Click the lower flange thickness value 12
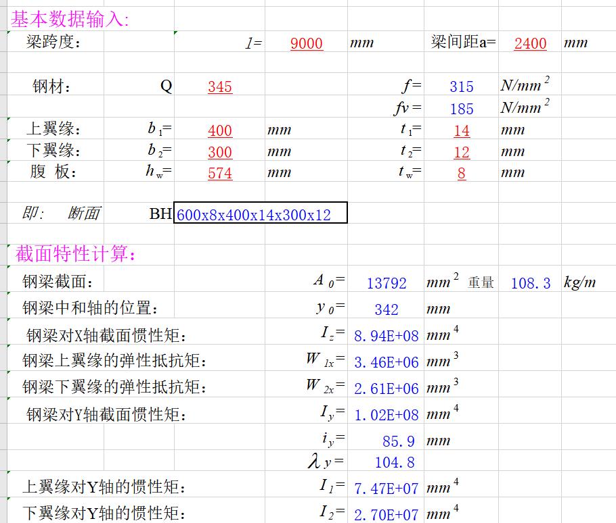 (x=461, y=150)
